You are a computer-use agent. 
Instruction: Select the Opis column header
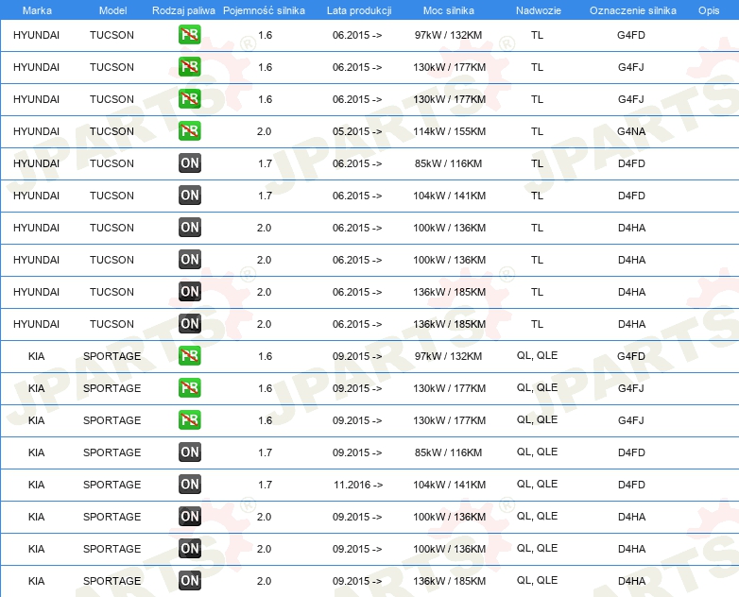pyautogui.click(x=708, y=9)
